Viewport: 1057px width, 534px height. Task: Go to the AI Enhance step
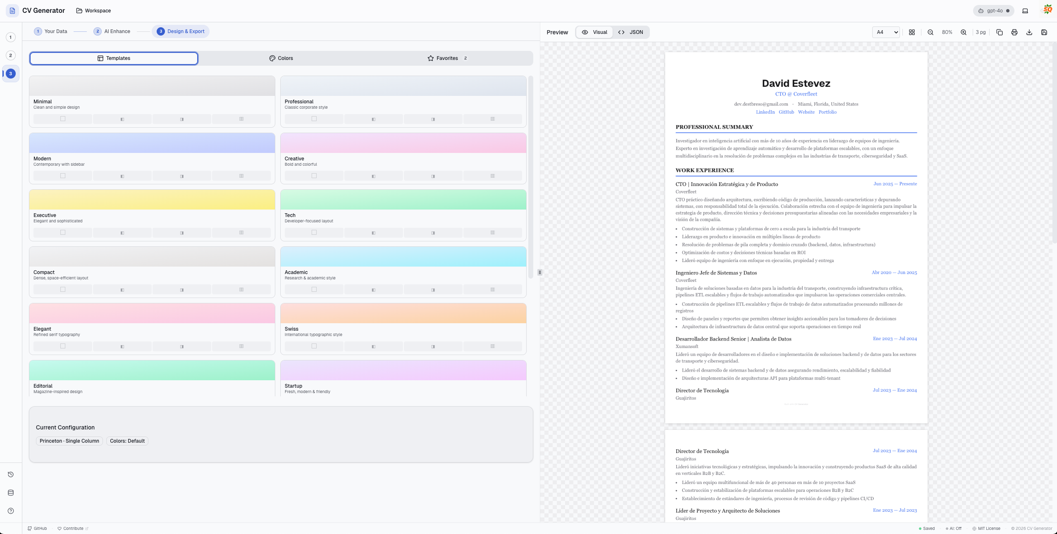click(112, 31)
